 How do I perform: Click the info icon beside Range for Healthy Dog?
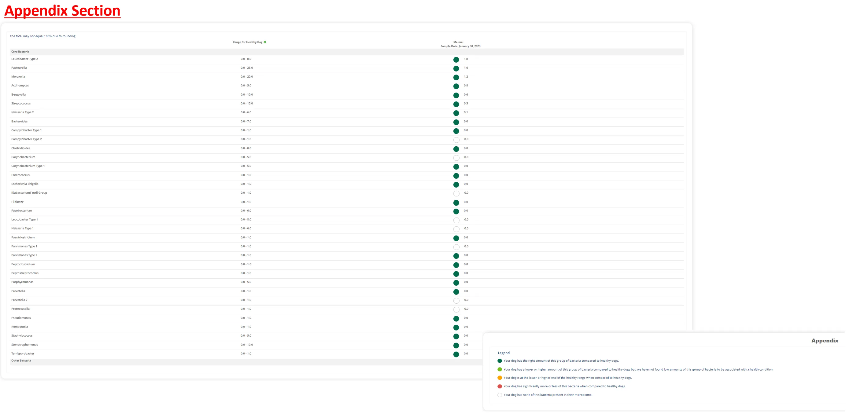[x=265, y=42]
